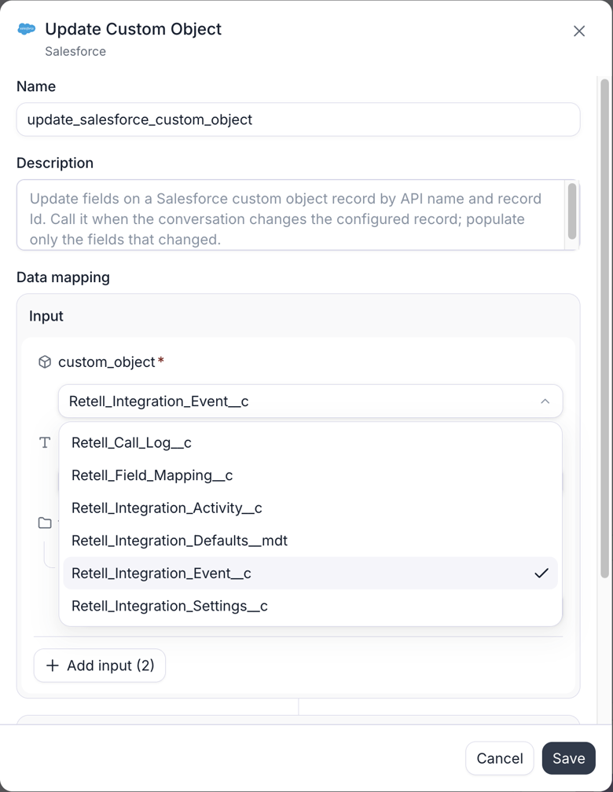Click the Add input (2) button
Viewport: 613px width, 792px height.
(x=100, y=665)
